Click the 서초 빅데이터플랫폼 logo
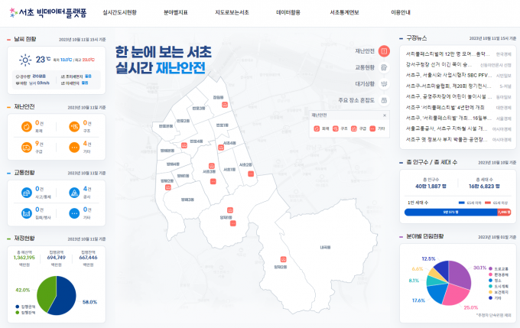 click(x=49, y=13)
